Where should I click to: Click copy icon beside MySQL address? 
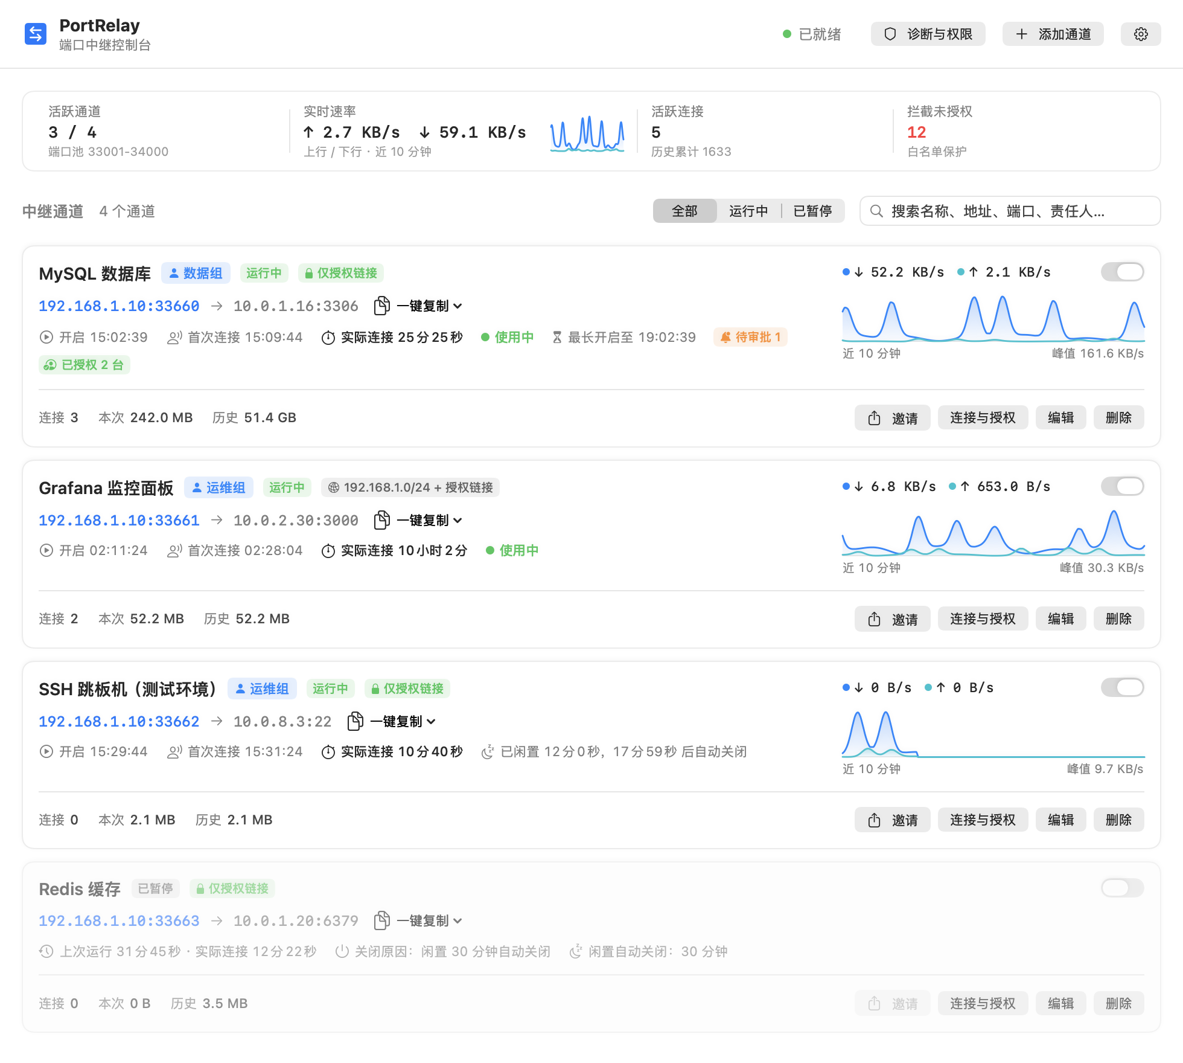[x=381, y=306]
